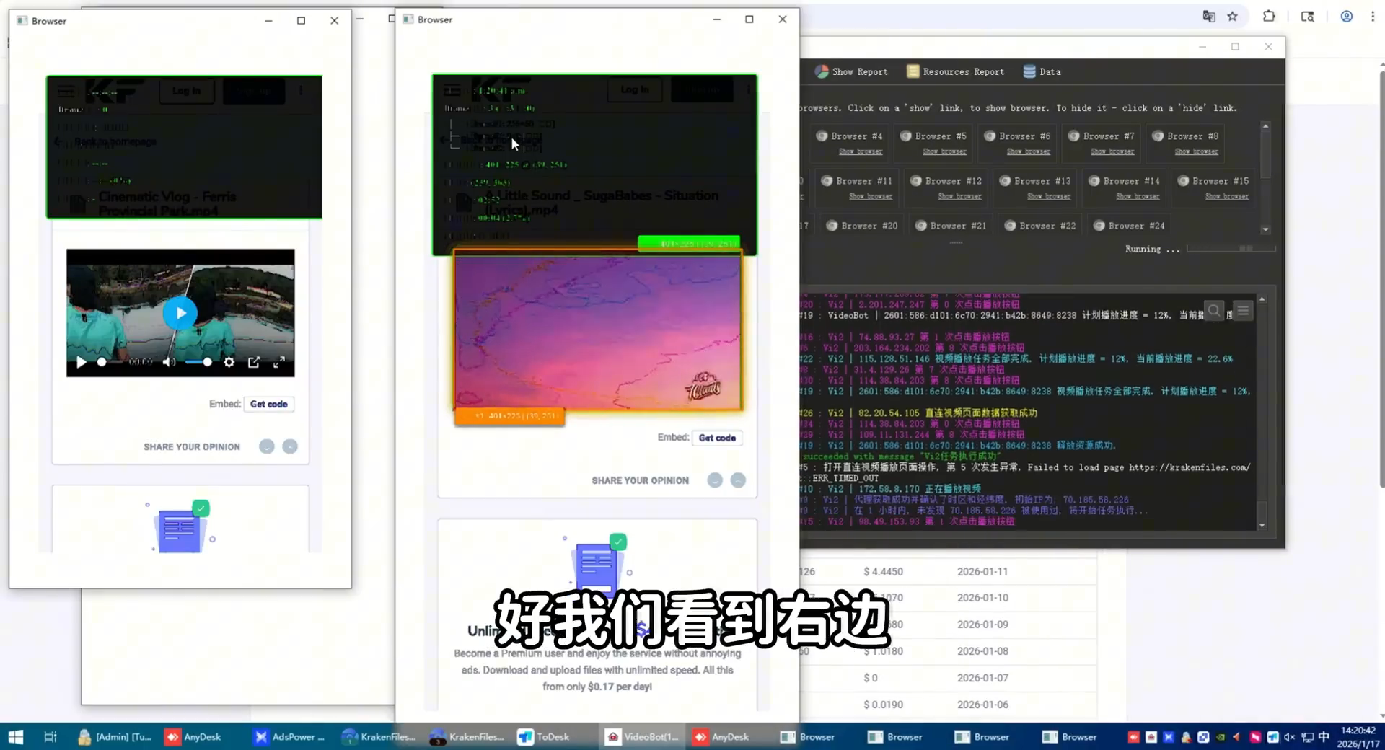1385x750 pixels.
Task: Click Log In in middle Browser window
Action: coord(635,89)
